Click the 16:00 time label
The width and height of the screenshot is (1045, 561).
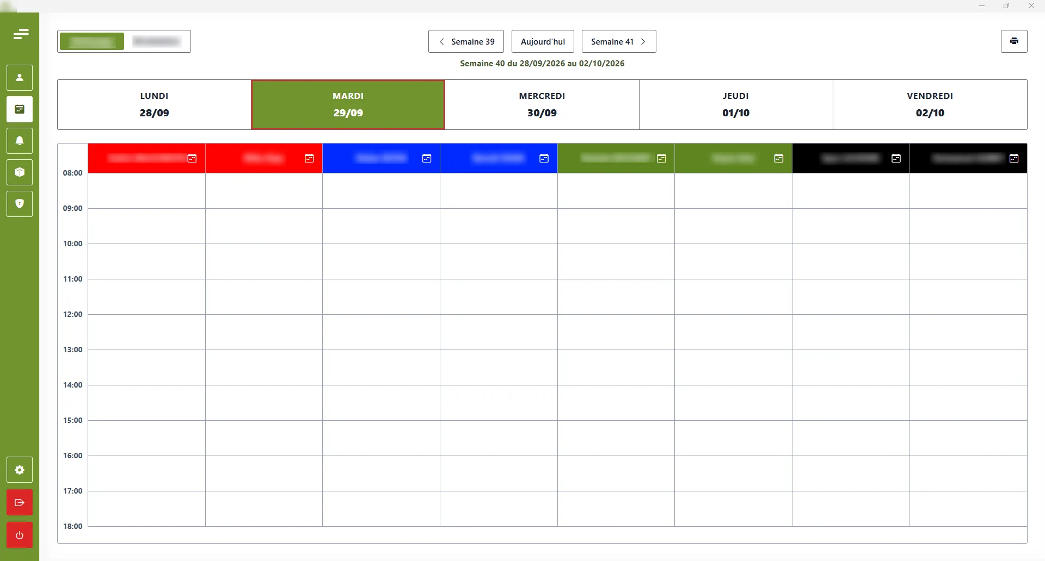[x=72, y=456]
